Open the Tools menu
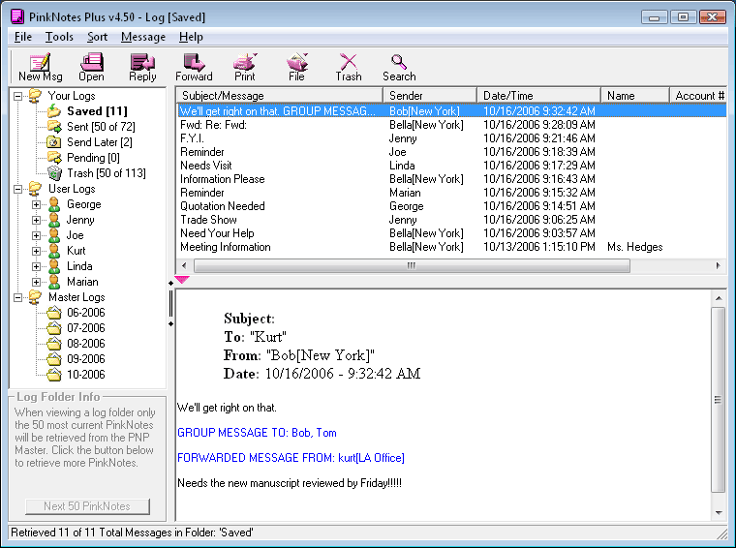The width and height of the screenshot is (736, 548). coord(59,37)
